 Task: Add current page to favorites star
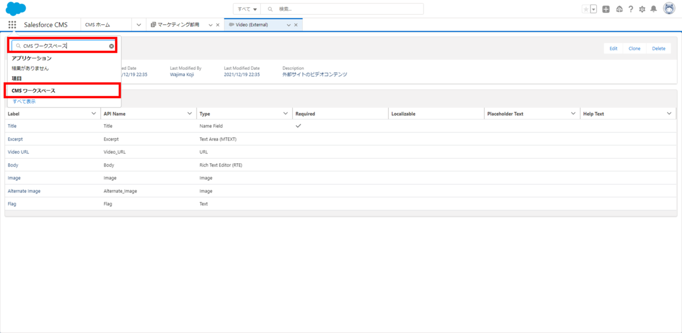coord(586,9)
